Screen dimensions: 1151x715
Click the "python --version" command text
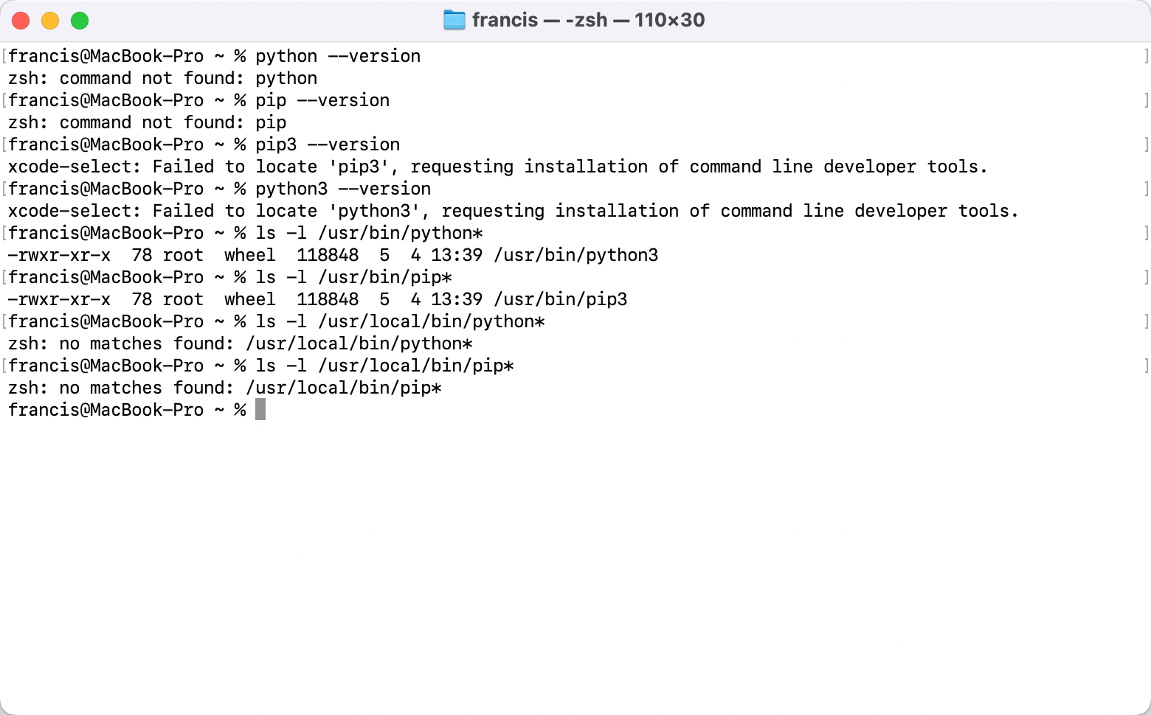[x=338, y=56]
